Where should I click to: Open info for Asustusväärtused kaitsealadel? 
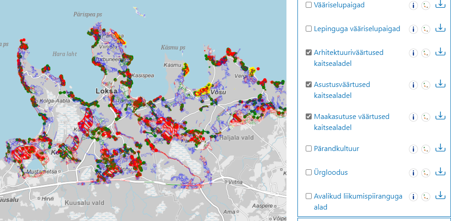tap(413, 85)
